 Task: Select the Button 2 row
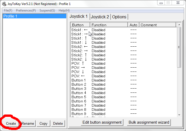pyautogui.click(x=123, y=84)
